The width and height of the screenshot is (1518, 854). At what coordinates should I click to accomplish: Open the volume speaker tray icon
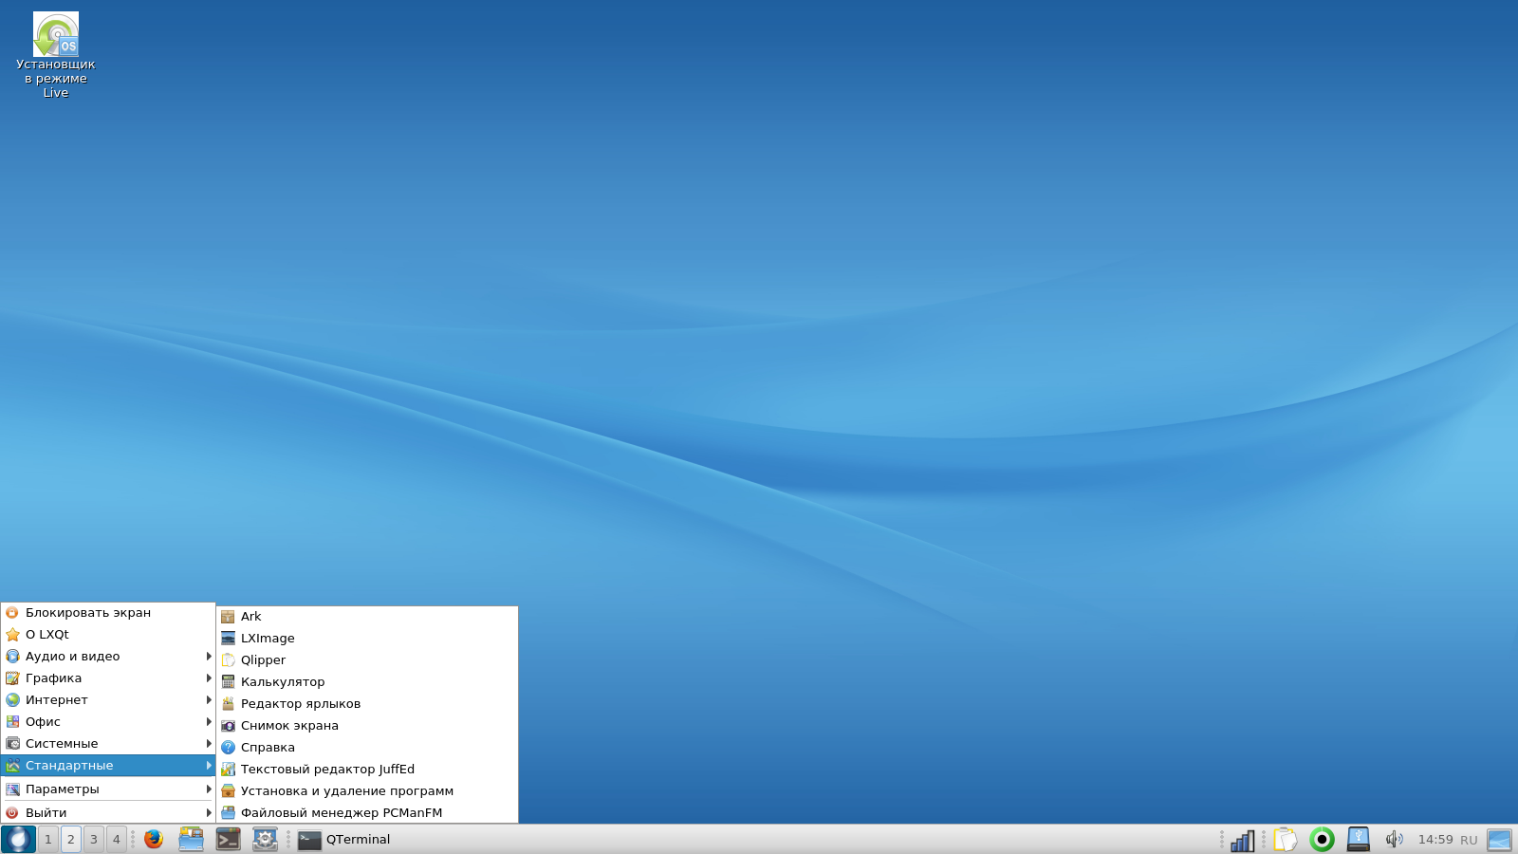coord(1394,839)
